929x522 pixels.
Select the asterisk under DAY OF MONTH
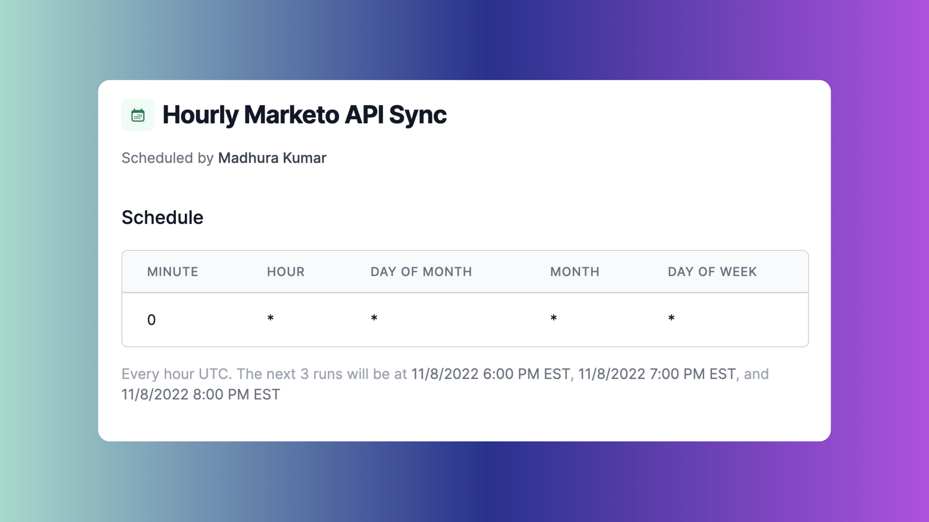click(x=374, y=318)
